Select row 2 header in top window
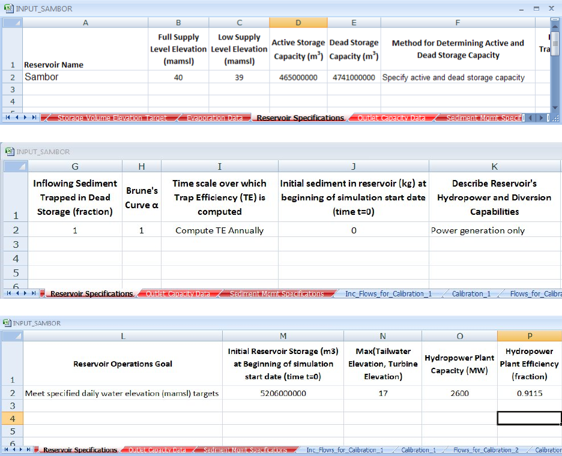Image resolution: width=562 pixels, height=456 pixels. 13,77
